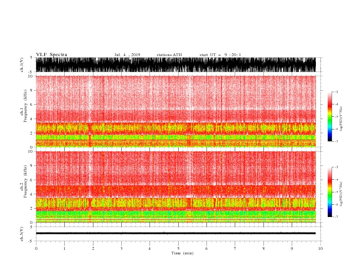Viewport: 361px width, 279px height.
Task: Click the ch.1 PSD color bar
Action: 330,117
